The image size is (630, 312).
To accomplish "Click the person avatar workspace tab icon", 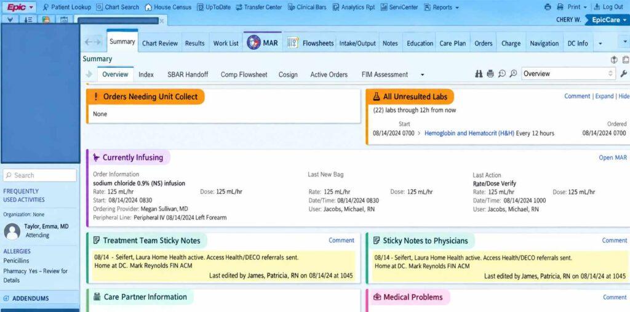I will (46, 20).
